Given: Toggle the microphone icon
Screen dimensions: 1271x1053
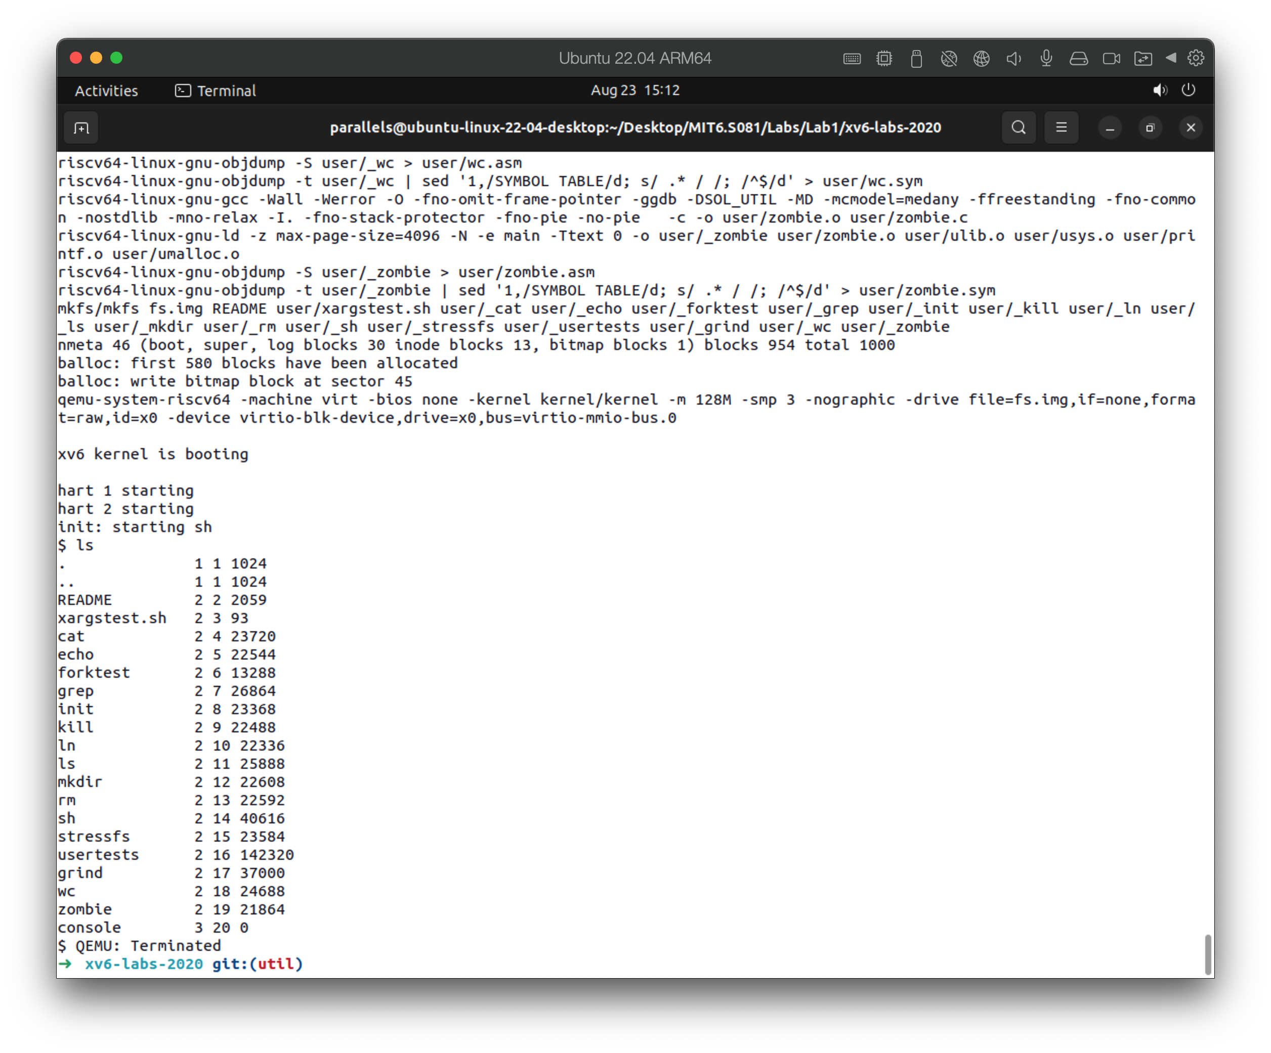Looking at the screenshot, I should tap(1046, 59).
